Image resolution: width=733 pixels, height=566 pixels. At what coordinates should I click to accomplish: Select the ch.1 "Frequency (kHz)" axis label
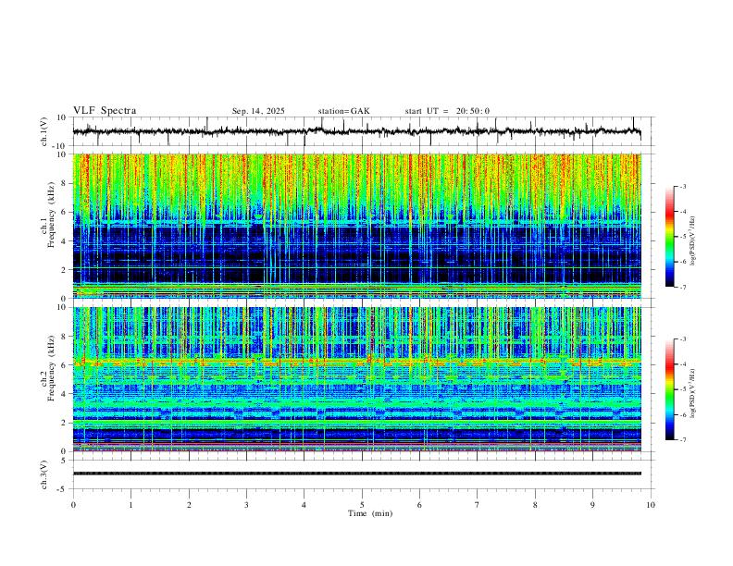point(51,213)
